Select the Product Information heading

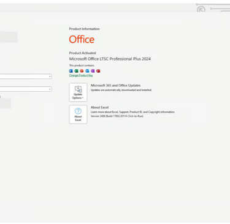[84, 29]
